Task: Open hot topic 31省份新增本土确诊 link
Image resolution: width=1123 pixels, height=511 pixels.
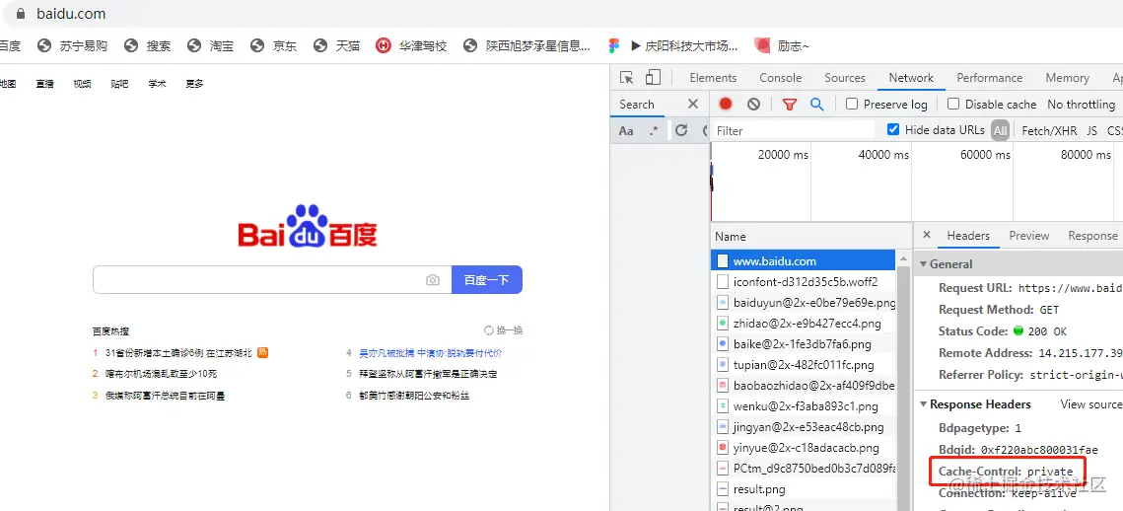Action: 178,352
